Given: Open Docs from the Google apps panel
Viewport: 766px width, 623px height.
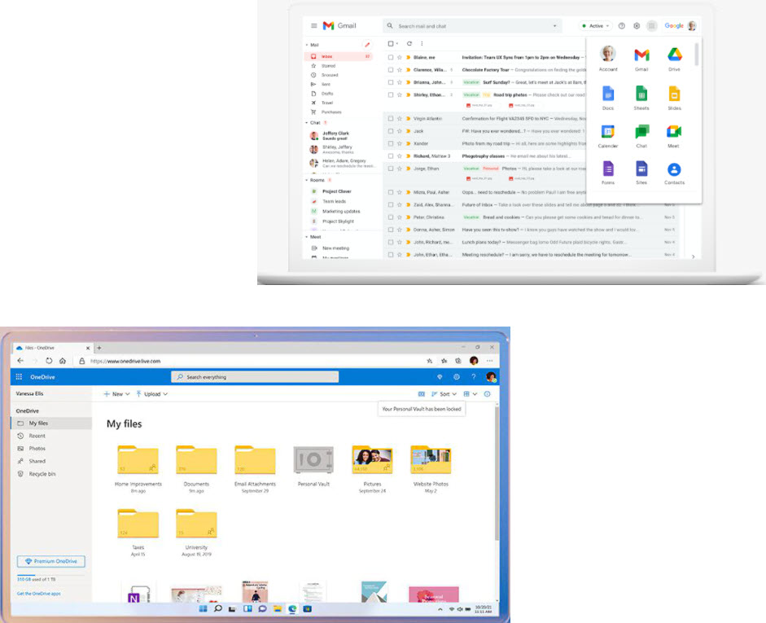Looking at the screenshot, I should (608, 97).
